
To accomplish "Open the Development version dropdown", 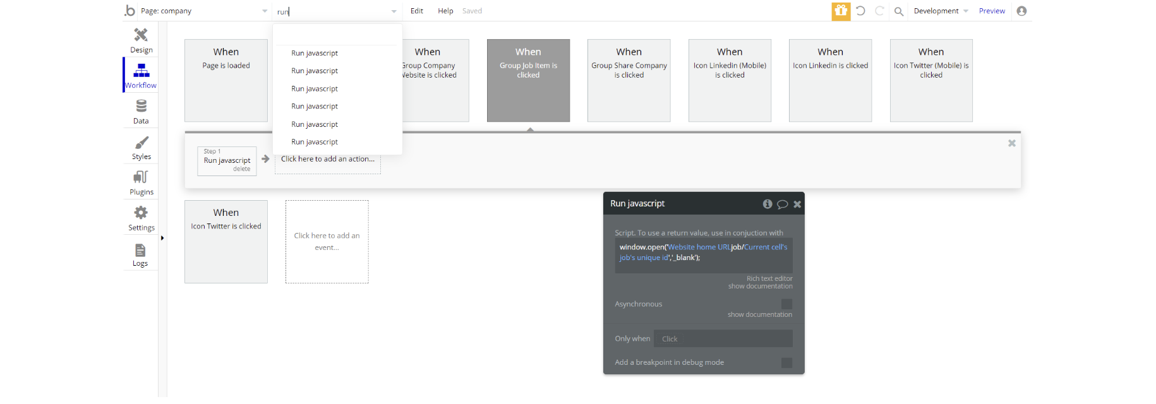I will tap(941, 11).
